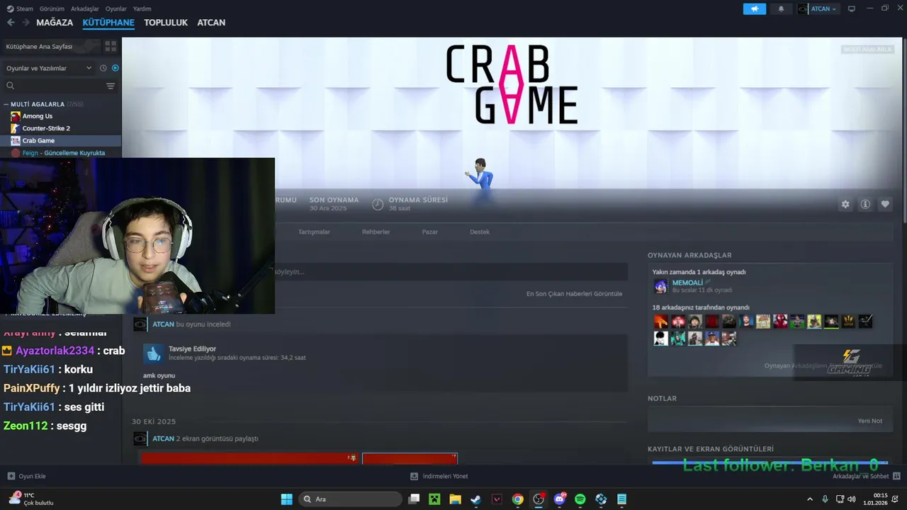Open Arkadaşlar menu
Viewport: 907px width, 510px height.
[85, 8]
